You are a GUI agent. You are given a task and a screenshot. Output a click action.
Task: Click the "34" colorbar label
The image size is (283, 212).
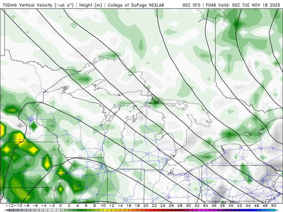click(206, 206)
